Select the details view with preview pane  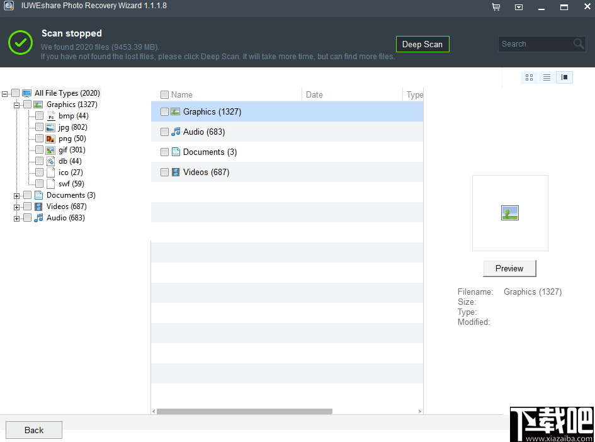coord(564,77)
